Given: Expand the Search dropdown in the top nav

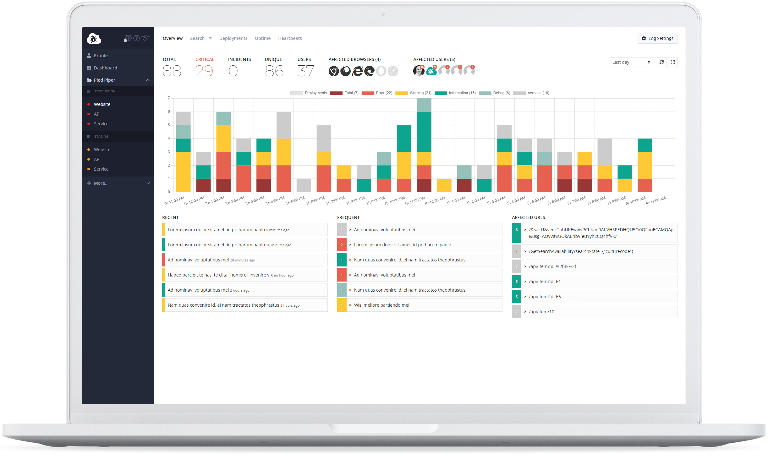Looking at the screenshot, I should click(201, 38).
